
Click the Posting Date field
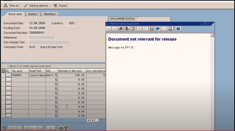pos(37,28)
